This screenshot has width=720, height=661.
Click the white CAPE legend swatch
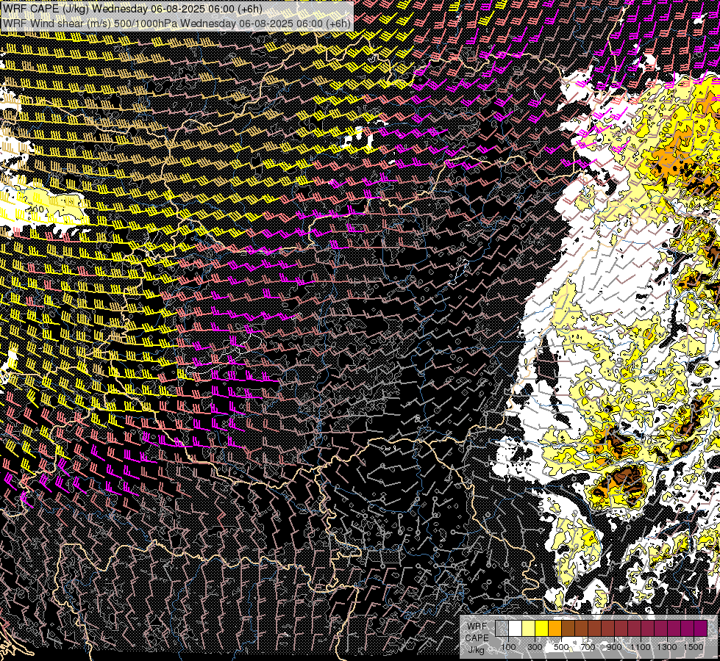click(516, 629)
